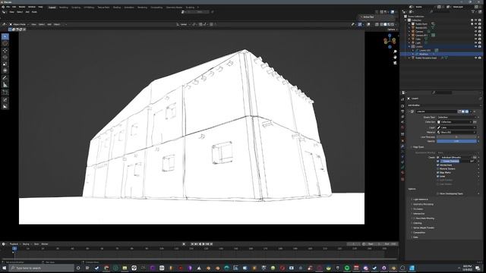Open the Output properties tab icon
486x273 pixels.
coord(402,111)
